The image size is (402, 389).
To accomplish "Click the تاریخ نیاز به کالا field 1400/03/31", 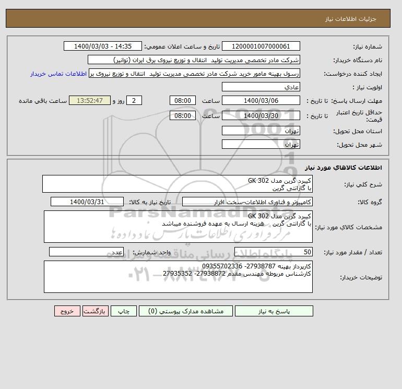I will [87, 202].
